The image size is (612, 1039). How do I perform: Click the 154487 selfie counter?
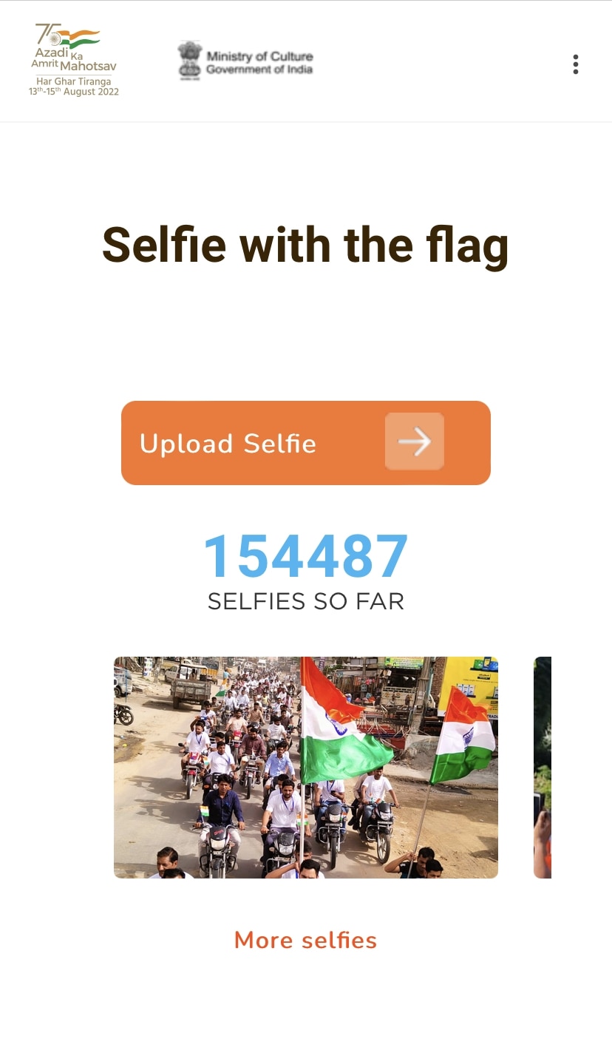click(306, 556)
